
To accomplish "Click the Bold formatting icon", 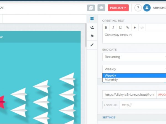I will pos(106,28).
